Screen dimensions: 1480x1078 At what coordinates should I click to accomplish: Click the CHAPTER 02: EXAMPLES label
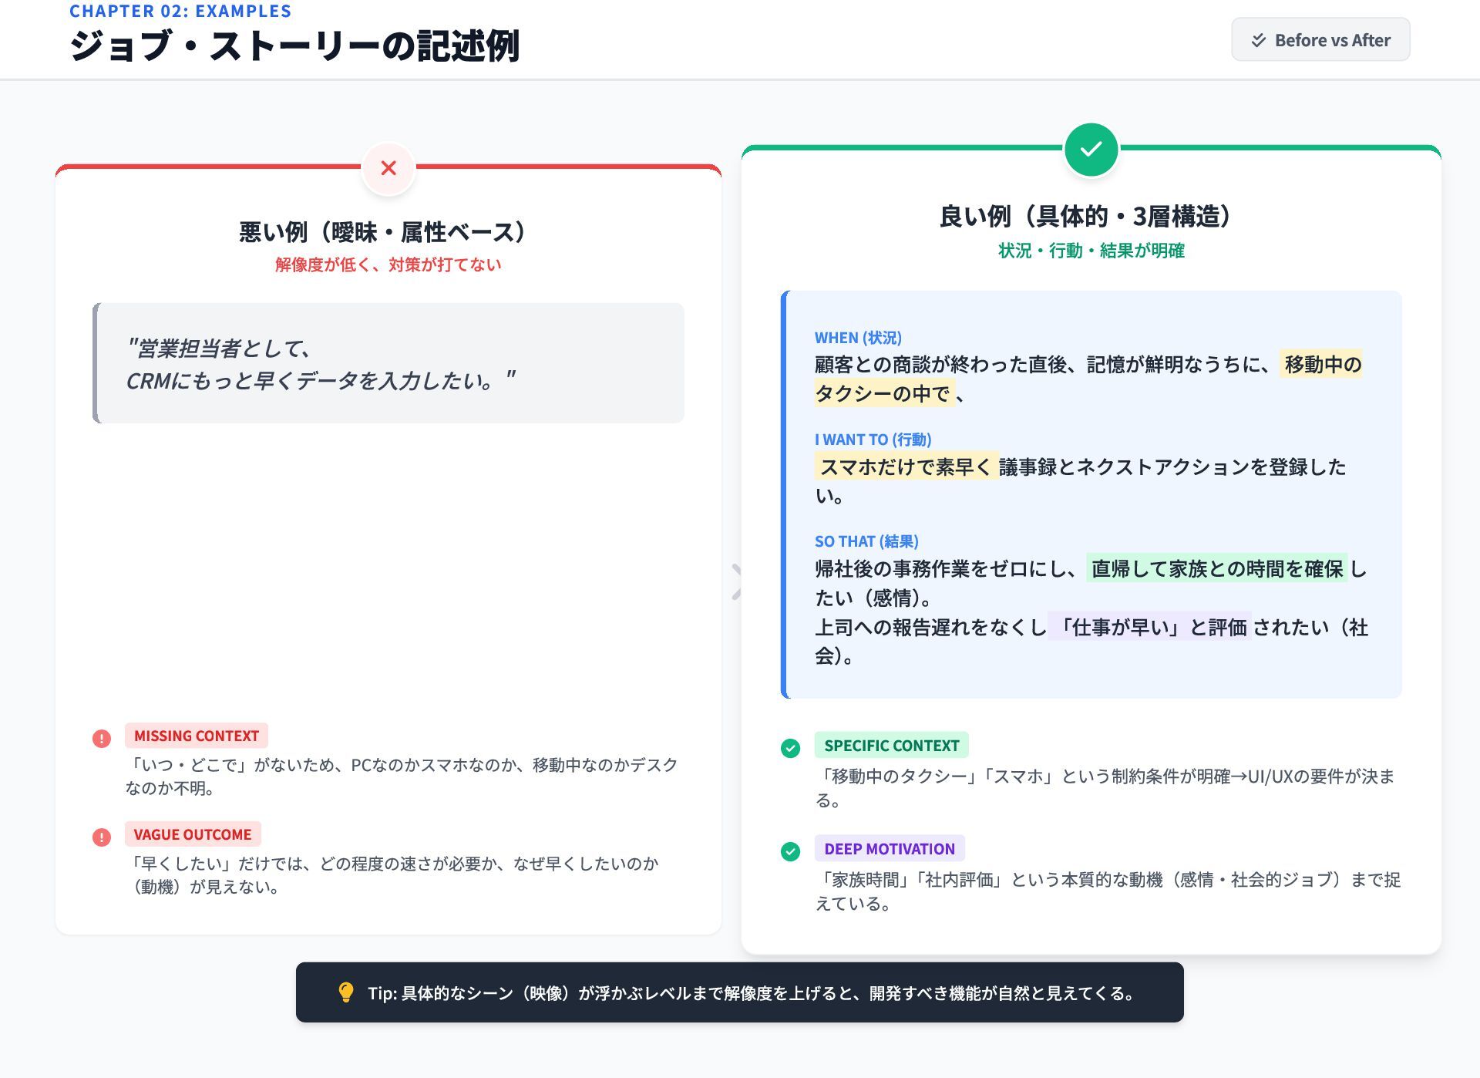[x=180, y=11]
